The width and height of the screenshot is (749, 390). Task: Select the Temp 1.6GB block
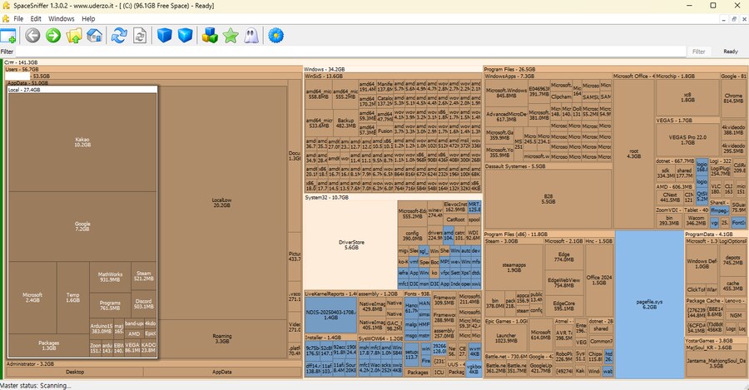tap(72, 298)
